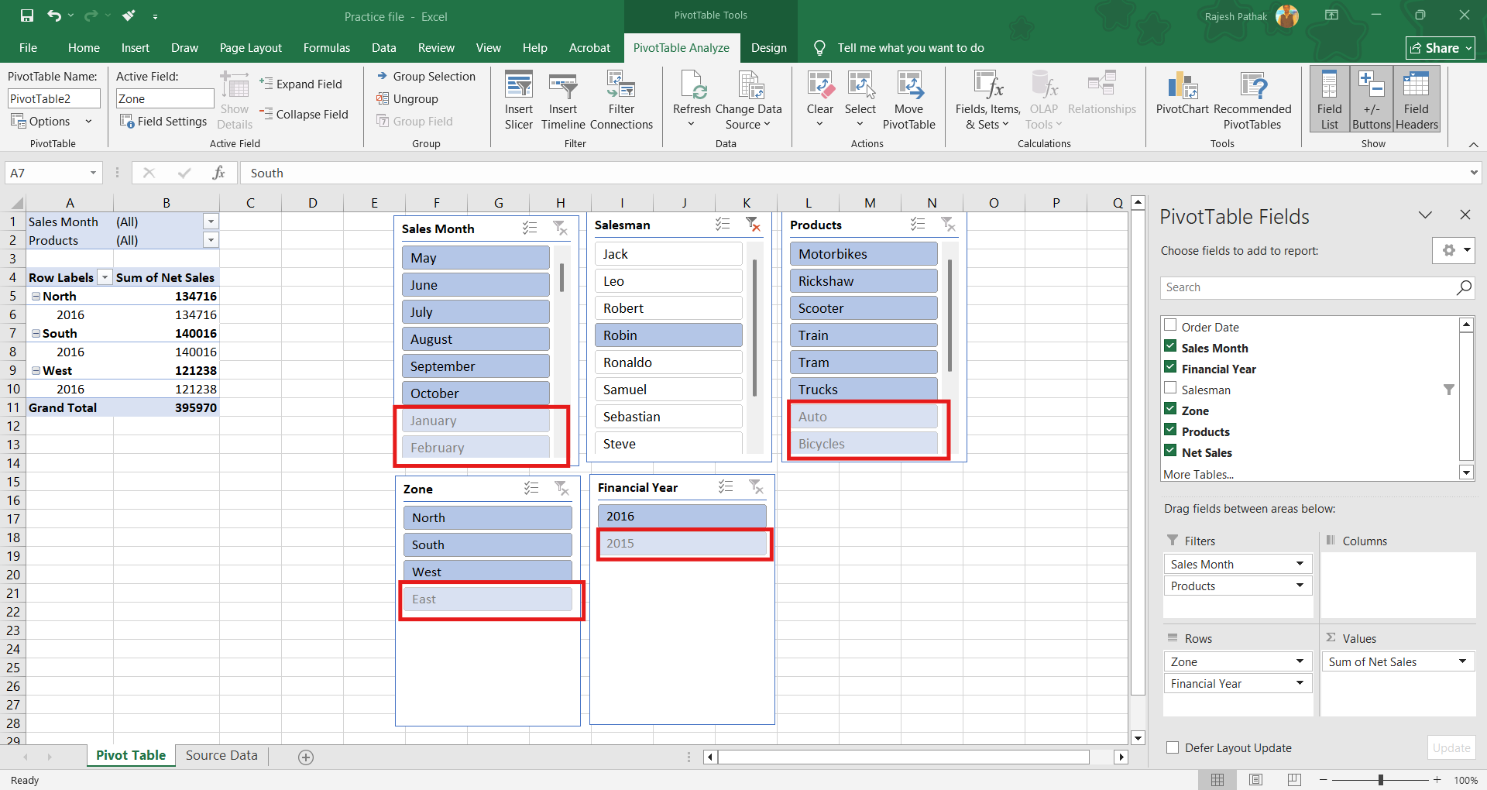The height and width of the screenshot is (790, 1487).
Task: Select Robert in the Salesman slicer
Action: tap(668, 308)
